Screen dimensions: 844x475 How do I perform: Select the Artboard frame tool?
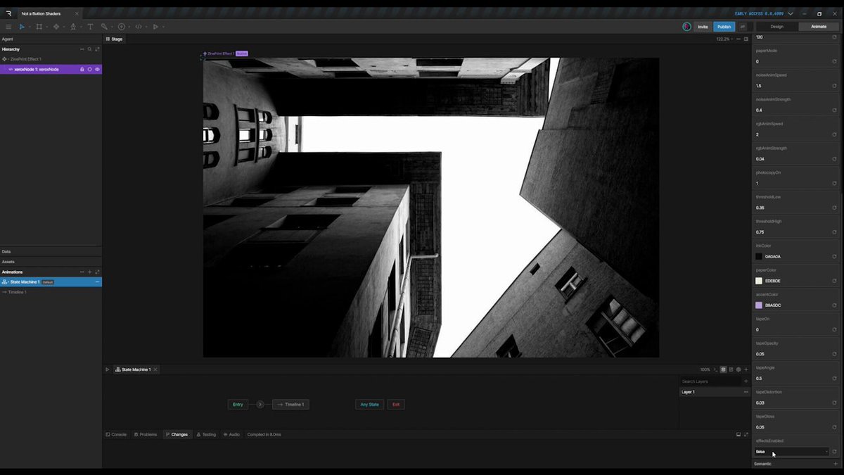(39, 27)
